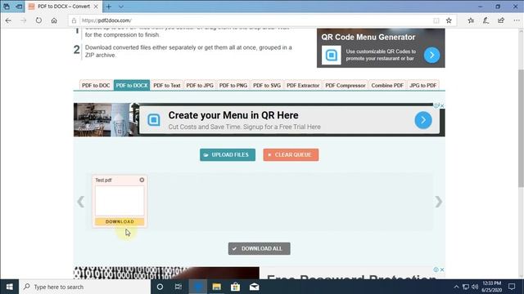
Task: Click the network icon in system tray
Action: pyautogui.click(x=466, y=287)
